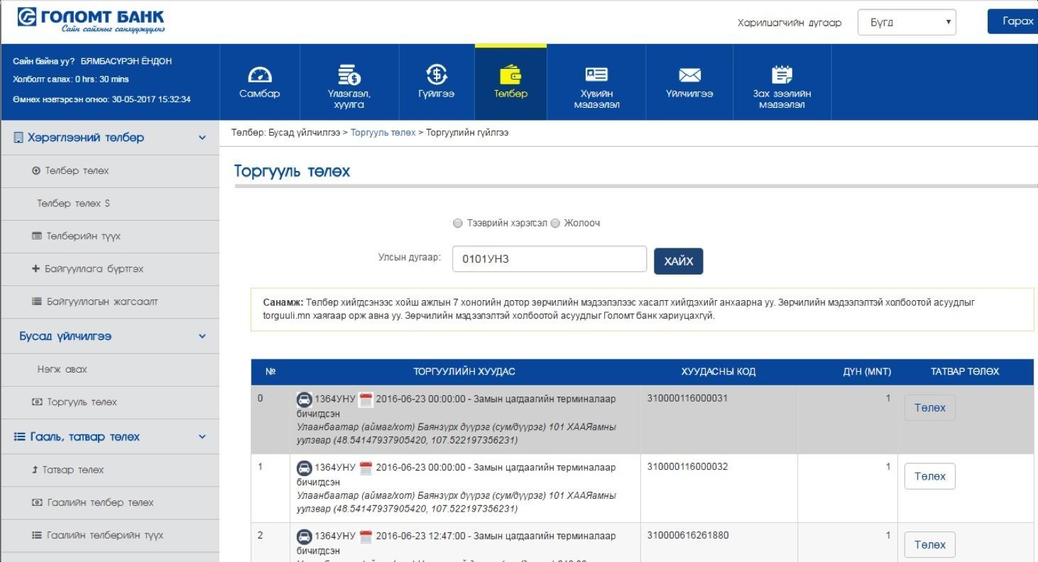Click the Үйлчилгээ envelope icon
This screenshot has height=562, width=1038.
[689, 75]
